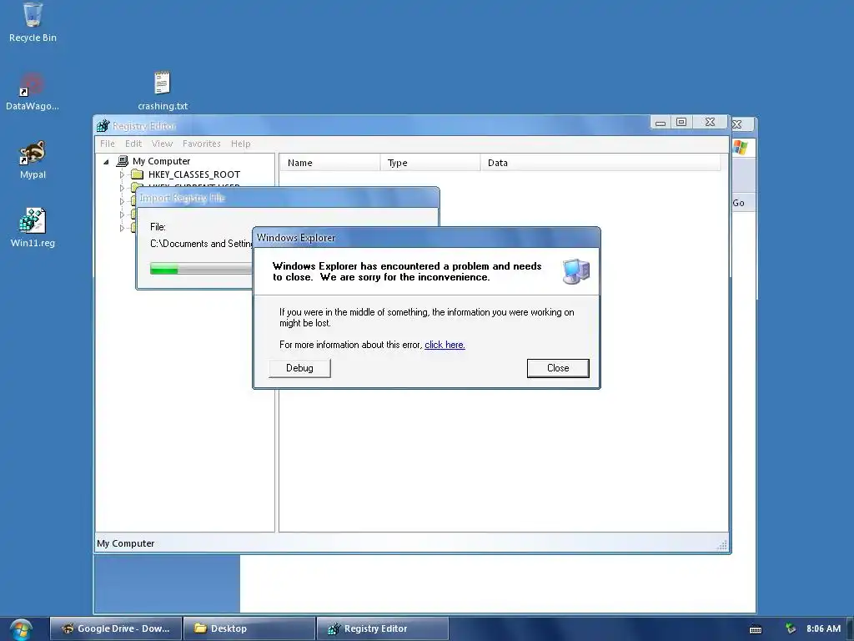The width and height of the screenshot is (854, 641).
Task: Click 'My Computer' status bar text
Action: coord(126,543)
